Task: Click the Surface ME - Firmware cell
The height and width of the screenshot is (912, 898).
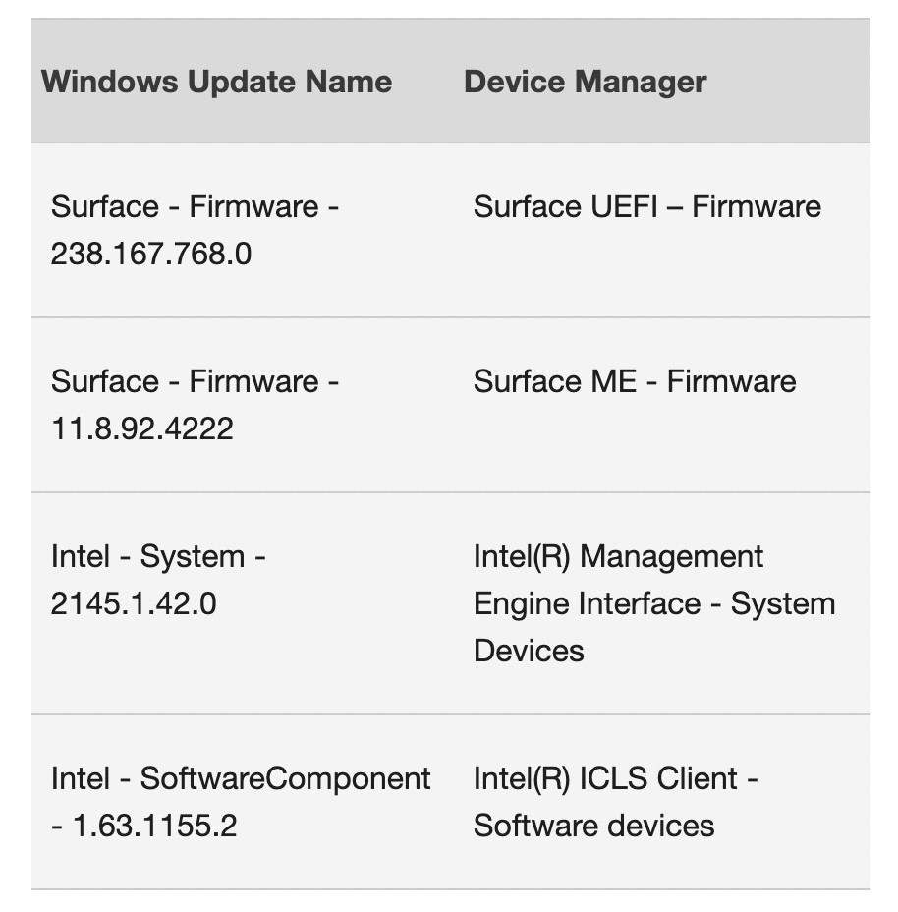Action: [634, 381]
